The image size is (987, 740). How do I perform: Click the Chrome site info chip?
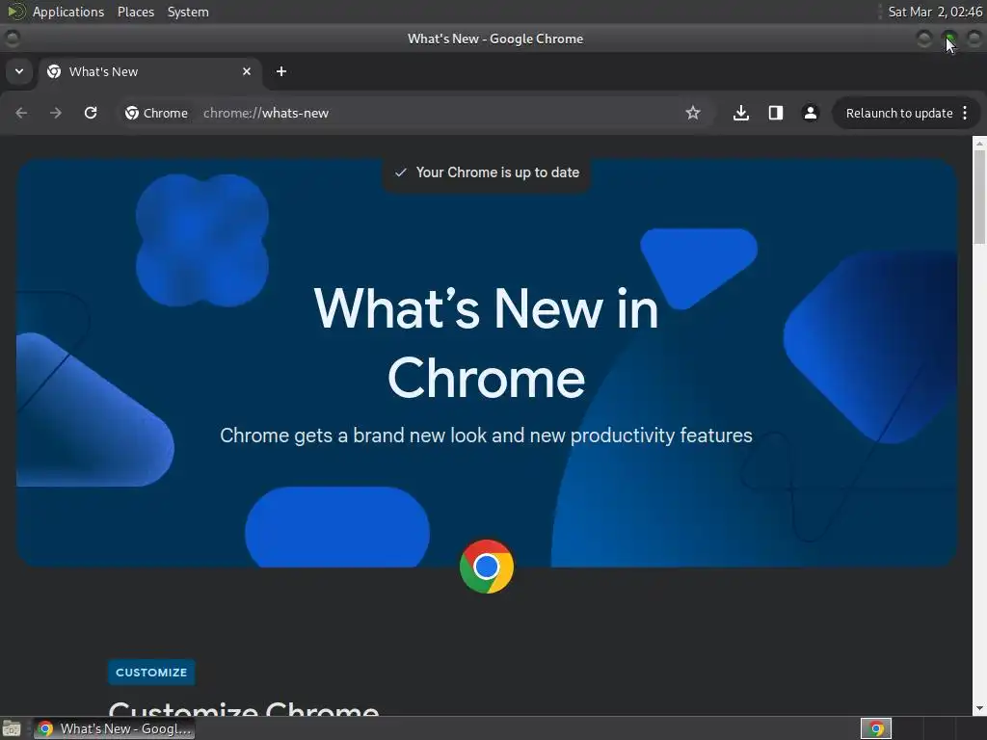157,113
